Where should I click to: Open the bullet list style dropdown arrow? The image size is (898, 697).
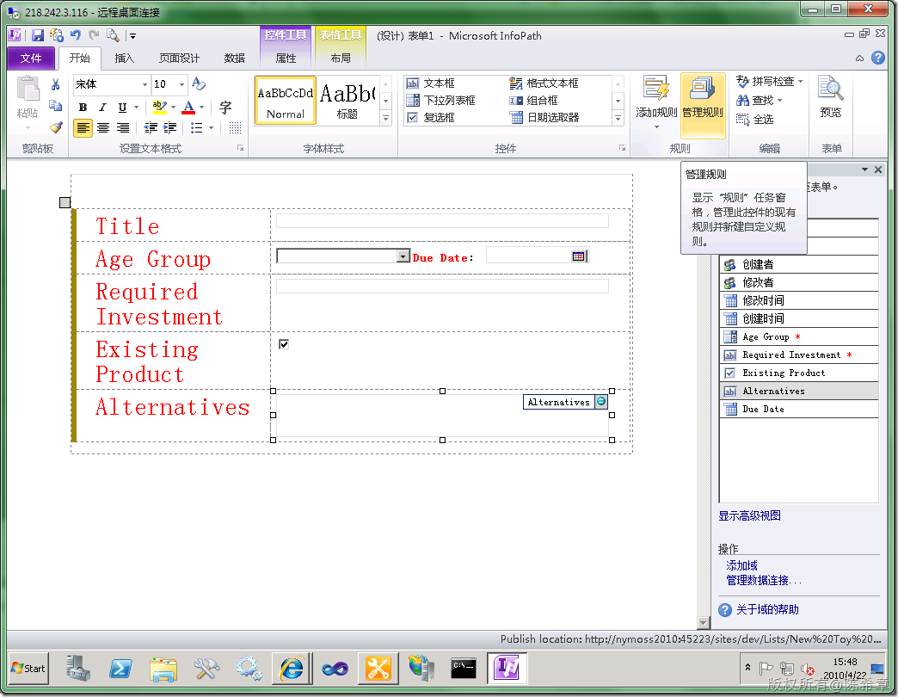click(x=212, y=127)
